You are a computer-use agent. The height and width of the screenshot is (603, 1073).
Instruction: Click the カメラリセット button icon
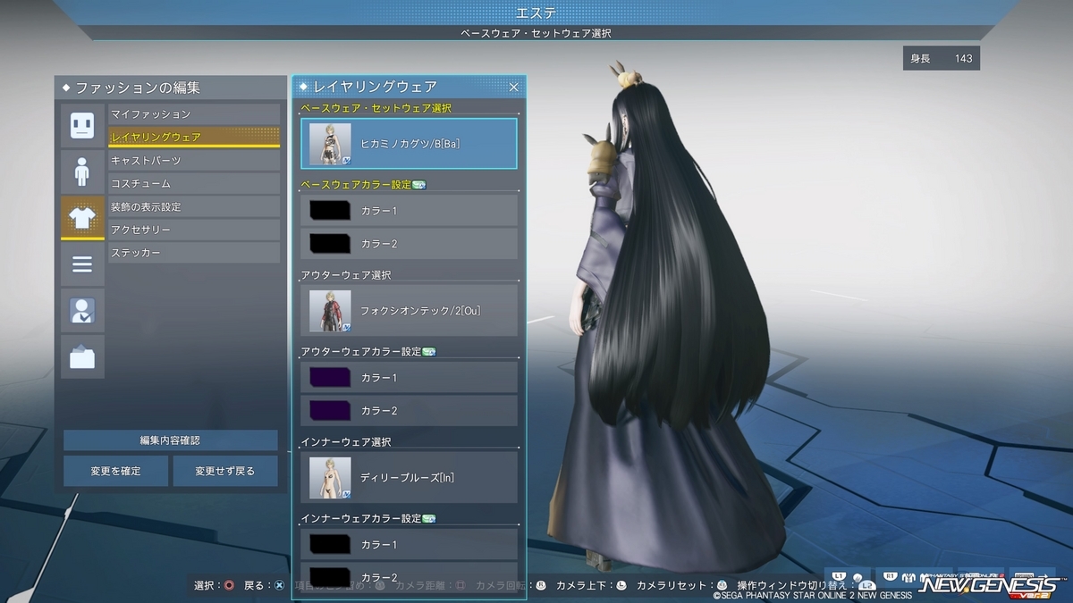(722, 586)
